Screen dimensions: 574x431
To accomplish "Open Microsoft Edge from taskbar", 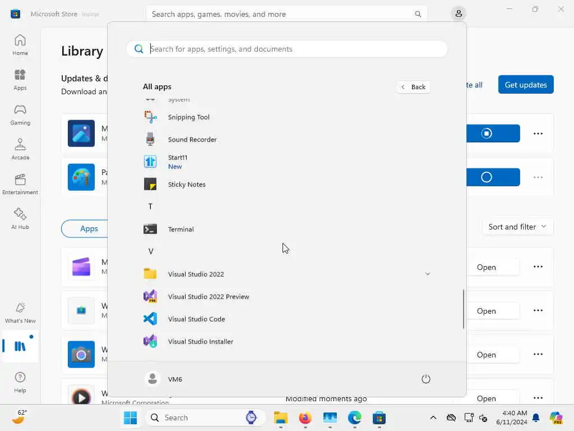I will (x=354, y=418).
